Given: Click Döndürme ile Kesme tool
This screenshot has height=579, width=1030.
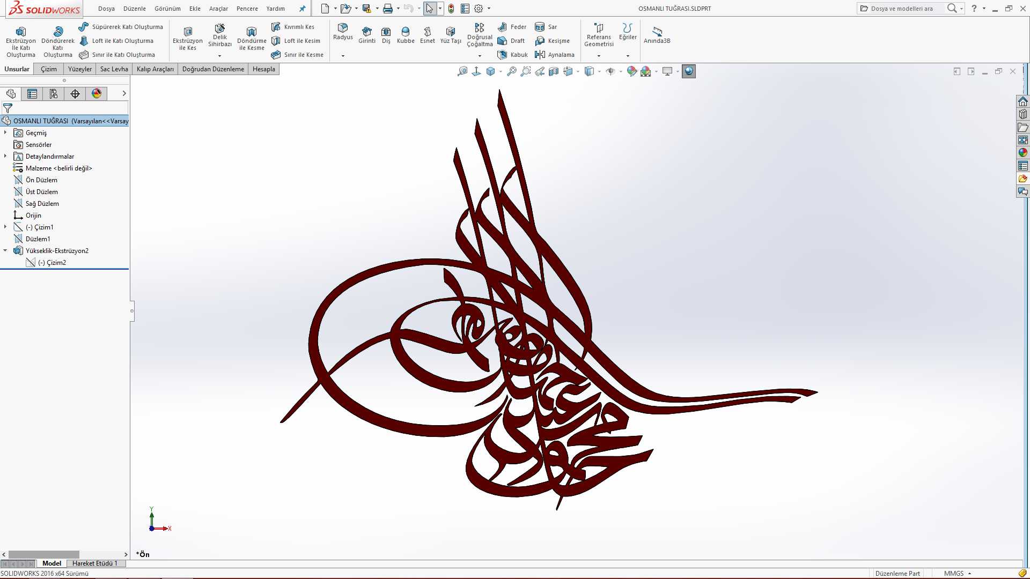Looking at the screenshot, I should 252,39.
